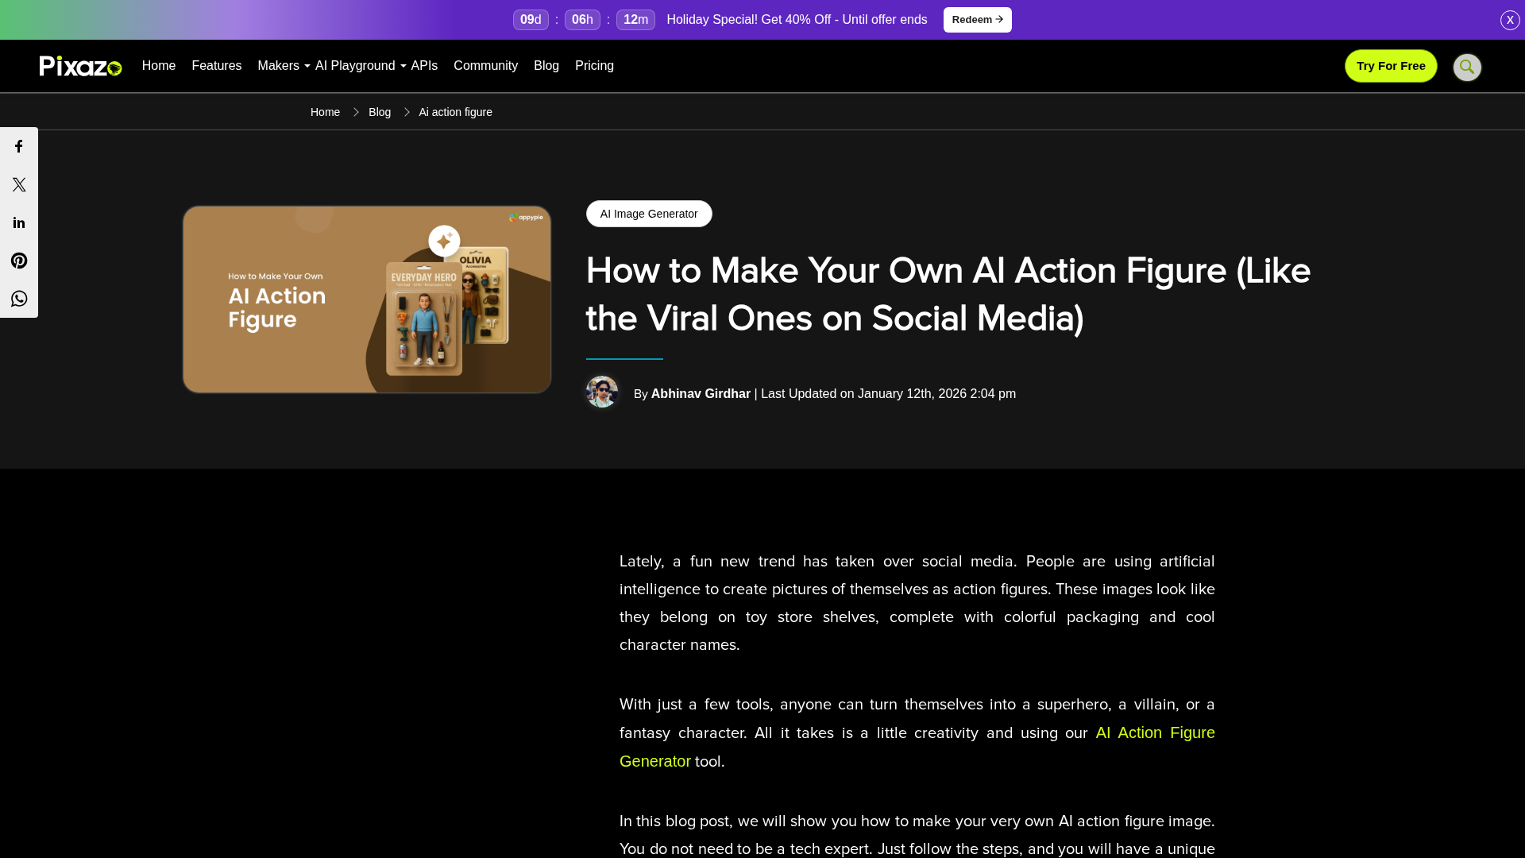Open the Features menu item
The width and height of the screenshot is (1525, 858).
click(216, 66)
